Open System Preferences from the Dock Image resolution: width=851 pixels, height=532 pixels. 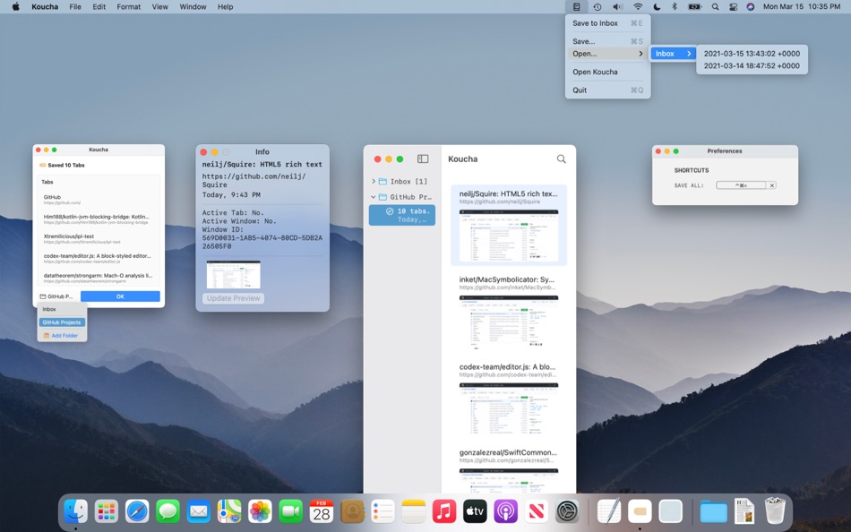coord(567,511)
